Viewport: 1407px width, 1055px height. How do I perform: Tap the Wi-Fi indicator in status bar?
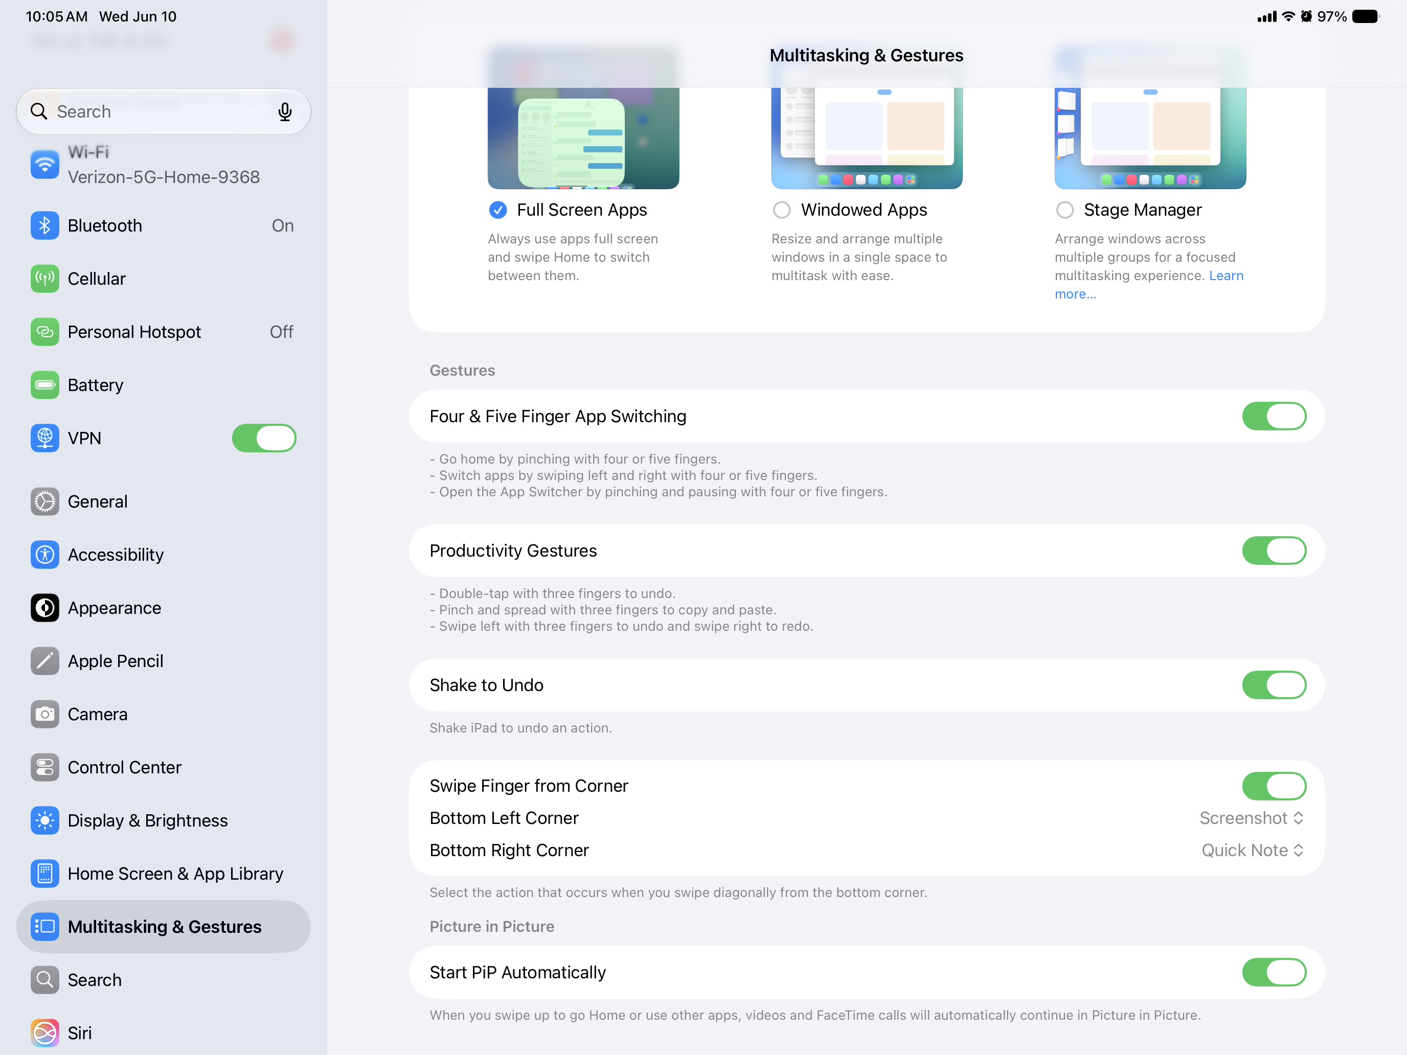(x=1289, y=16)
